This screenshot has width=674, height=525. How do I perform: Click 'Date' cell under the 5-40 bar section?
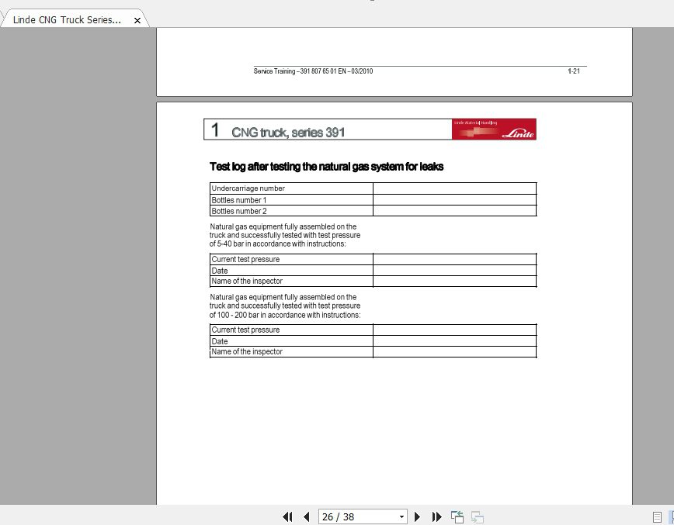click(291, 271)
